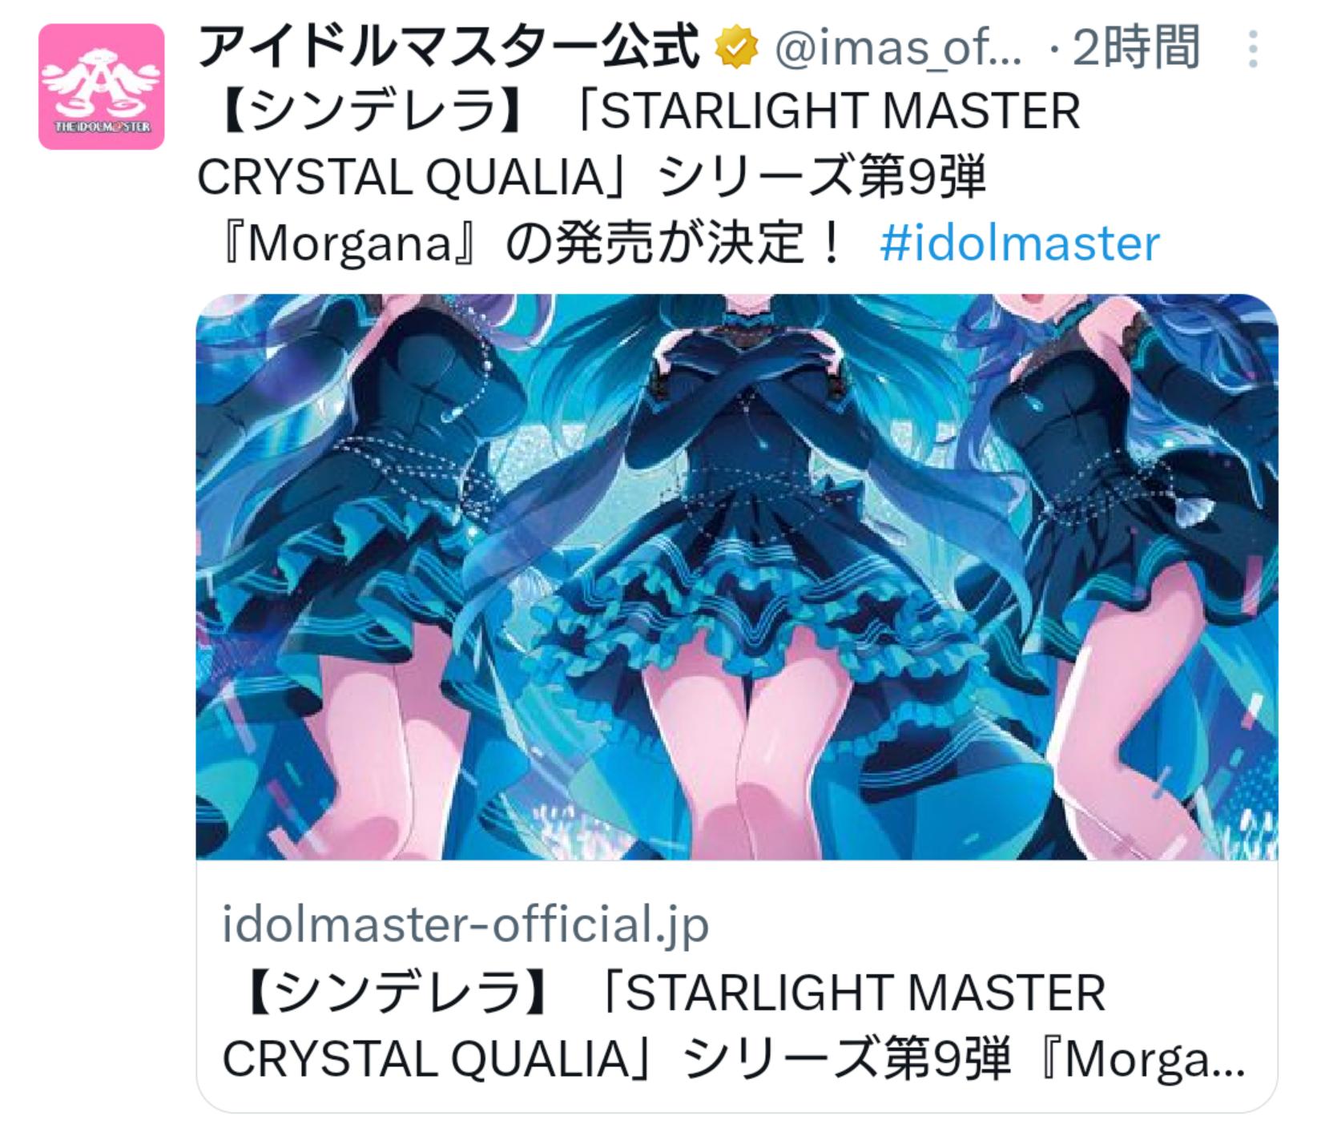Screen dimensions: 1317x1128
Task: Click the CRYSTAL QUALIA」シリーズ第9弾 tweet line
Action: point(591,177)
